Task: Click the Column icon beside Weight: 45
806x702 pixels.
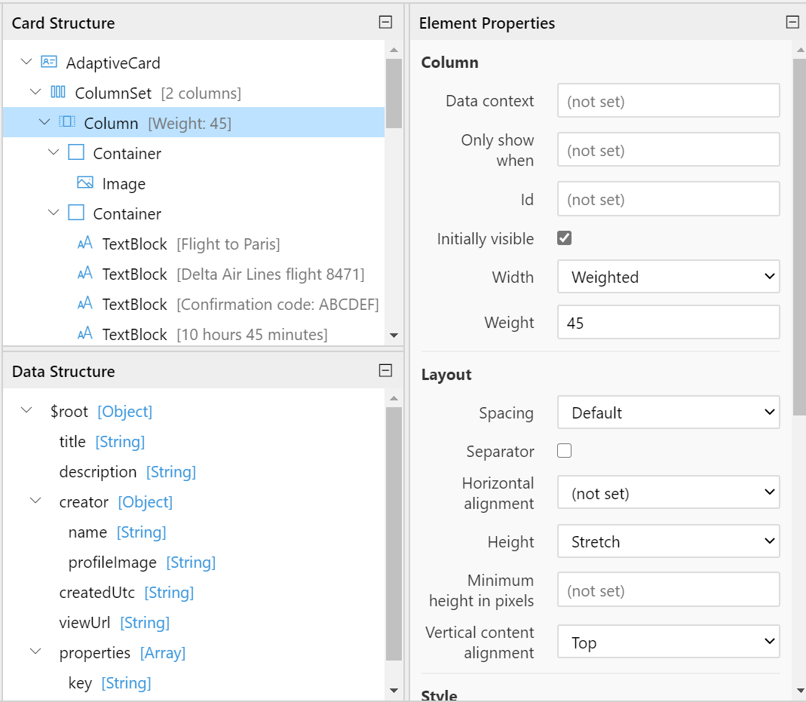Action: (x=67, y=122)
